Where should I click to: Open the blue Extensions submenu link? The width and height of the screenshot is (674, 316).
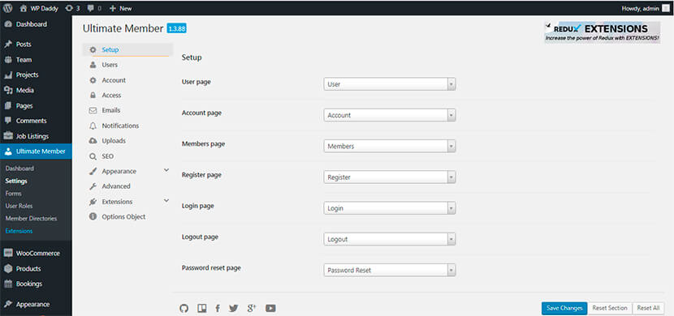tap(19, 231)
